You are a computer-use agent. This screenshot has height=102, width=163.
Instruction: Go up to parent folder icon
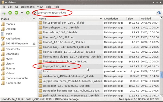point(28,13)
